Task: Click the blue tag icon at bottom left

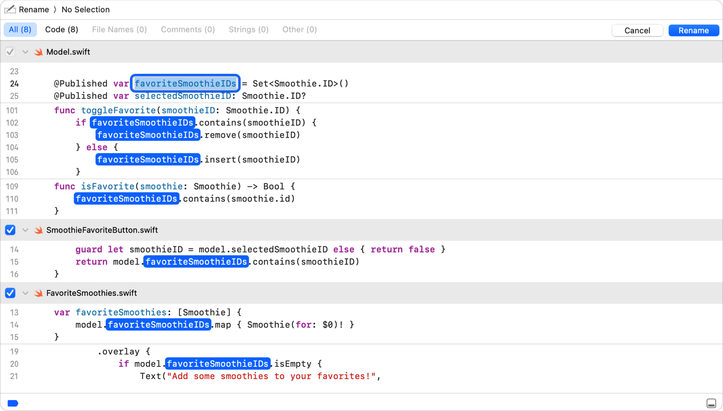Action: point(13,403)
